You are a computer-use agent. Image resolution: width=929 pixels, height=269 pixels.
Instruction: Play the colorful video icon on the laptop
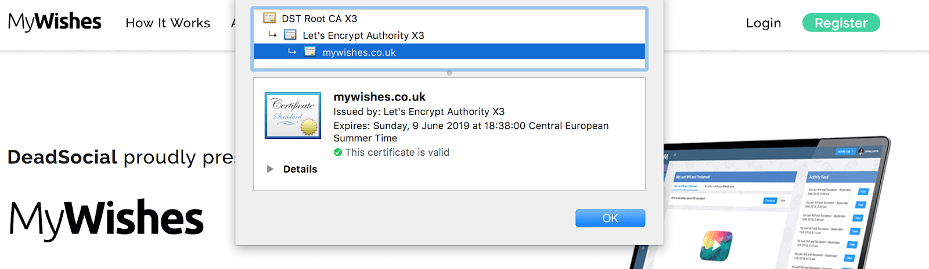[716, 245]
